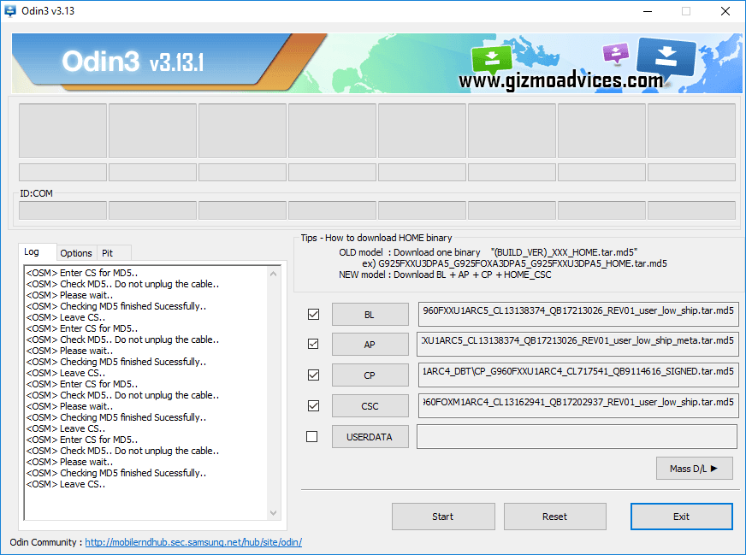
Task: Click the purple download speech-bubble icon
Action: pyautogui.click(x=616, y=52)
